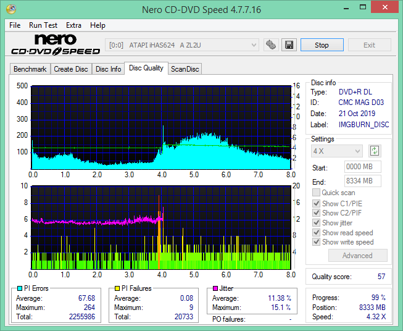Switch to the ScanDisc tab
This screenshot has width=403, height=331.
[x=185, y=69]
